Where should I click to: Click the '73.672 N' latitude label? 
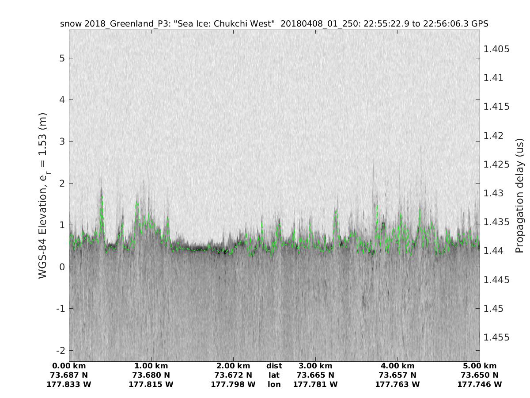tap(233, 375)
